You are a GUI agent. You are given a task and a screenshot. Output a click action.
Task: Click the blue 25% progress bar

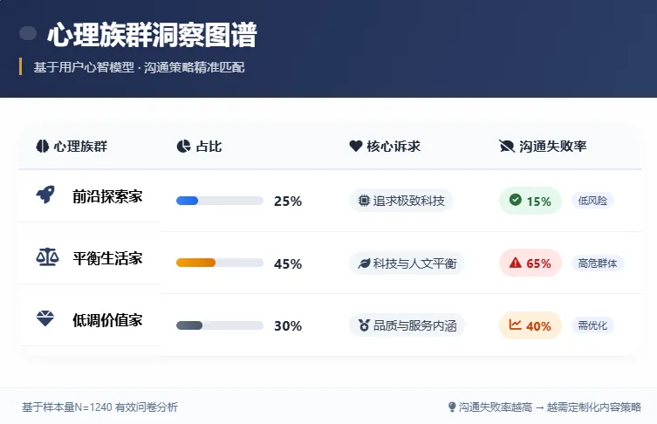220,201
